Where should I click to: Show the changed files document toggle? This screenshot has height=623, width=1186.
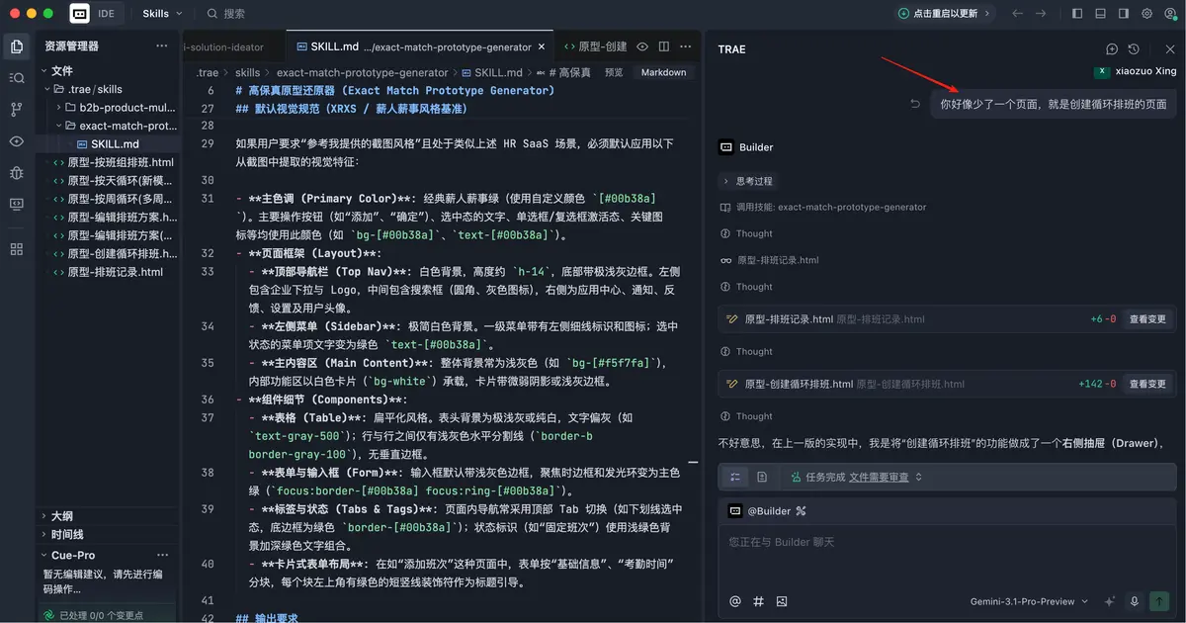pos(762,477)
